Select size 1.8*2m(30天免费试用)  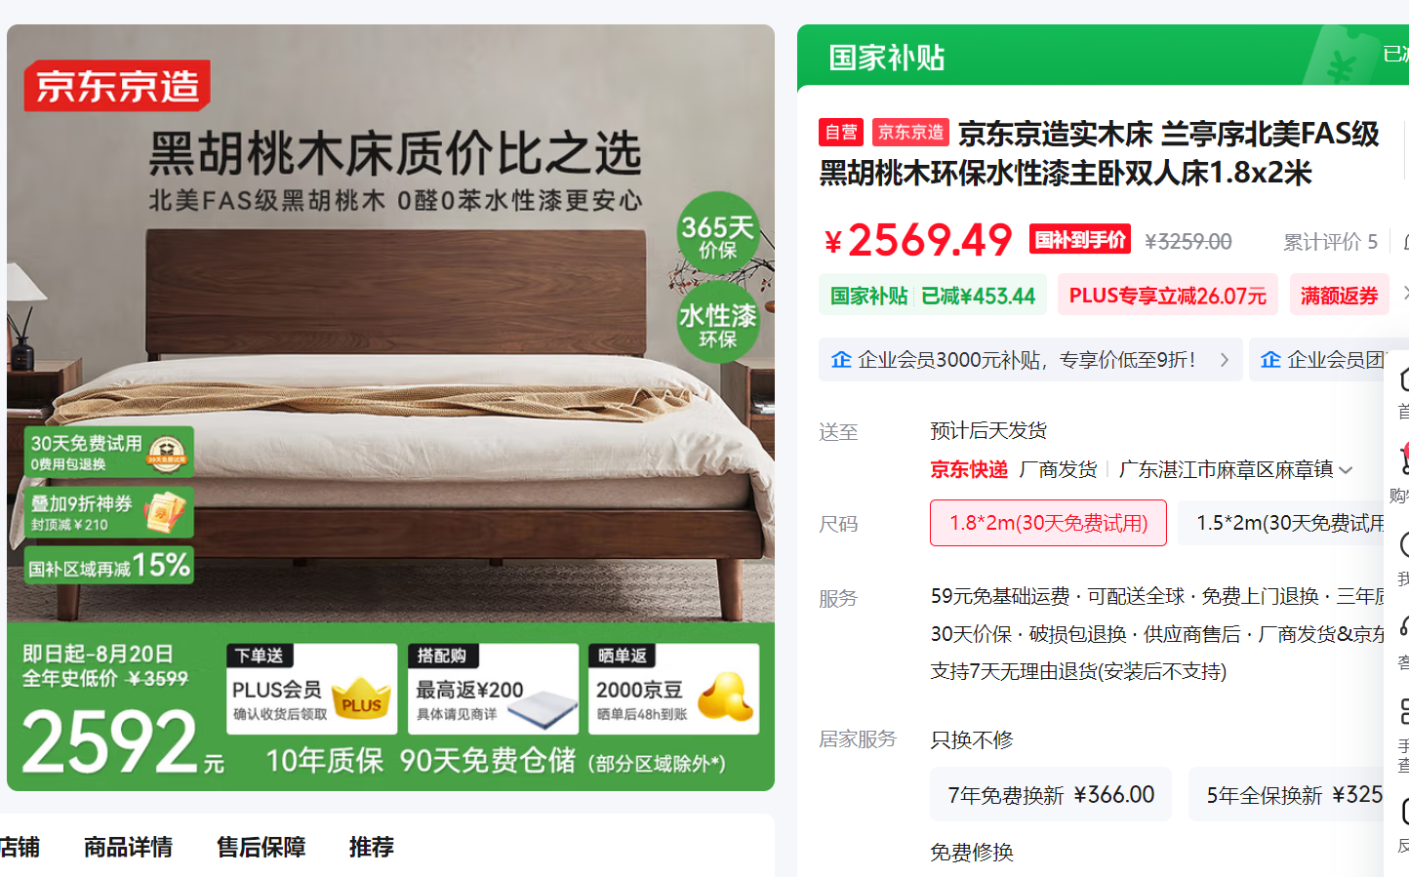click(x=1048, y=523)
